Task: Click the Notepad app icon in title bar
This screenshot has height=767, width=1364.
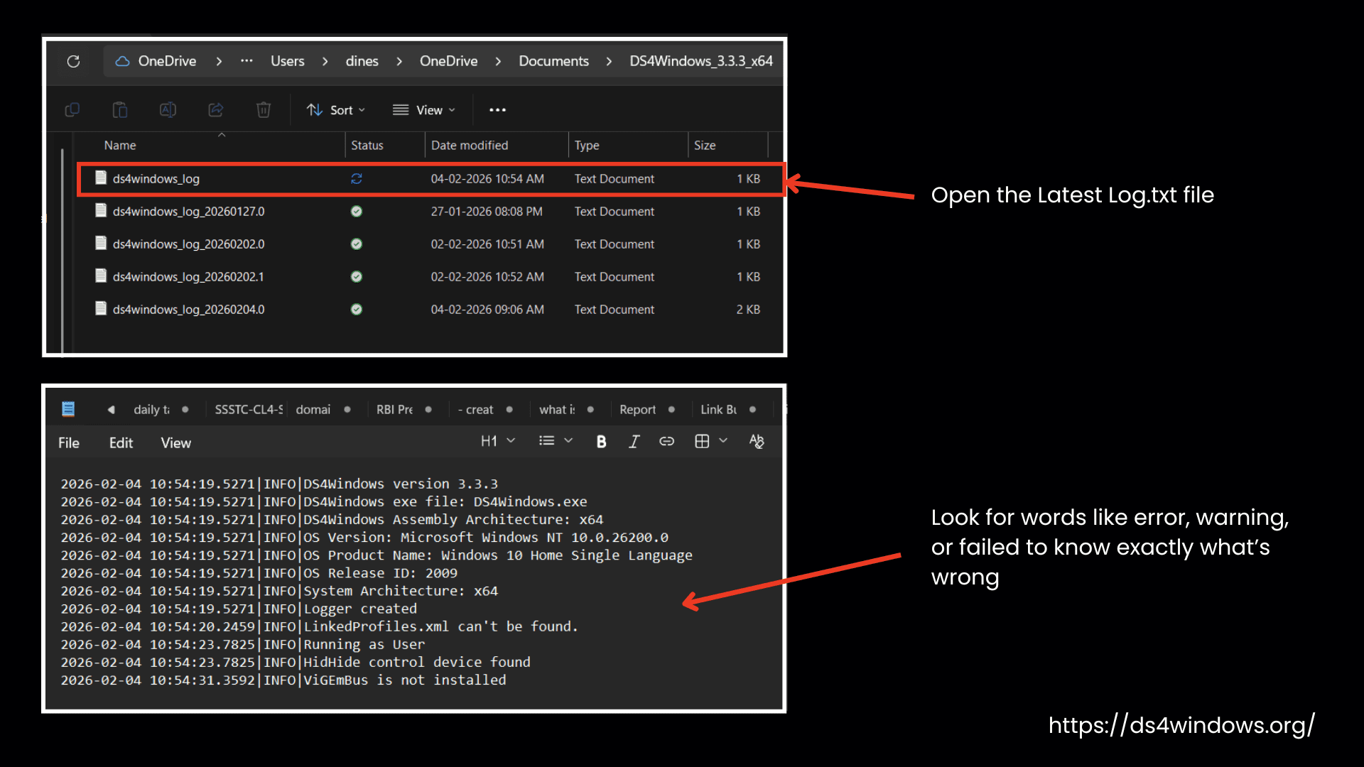Action: [68, 409]
